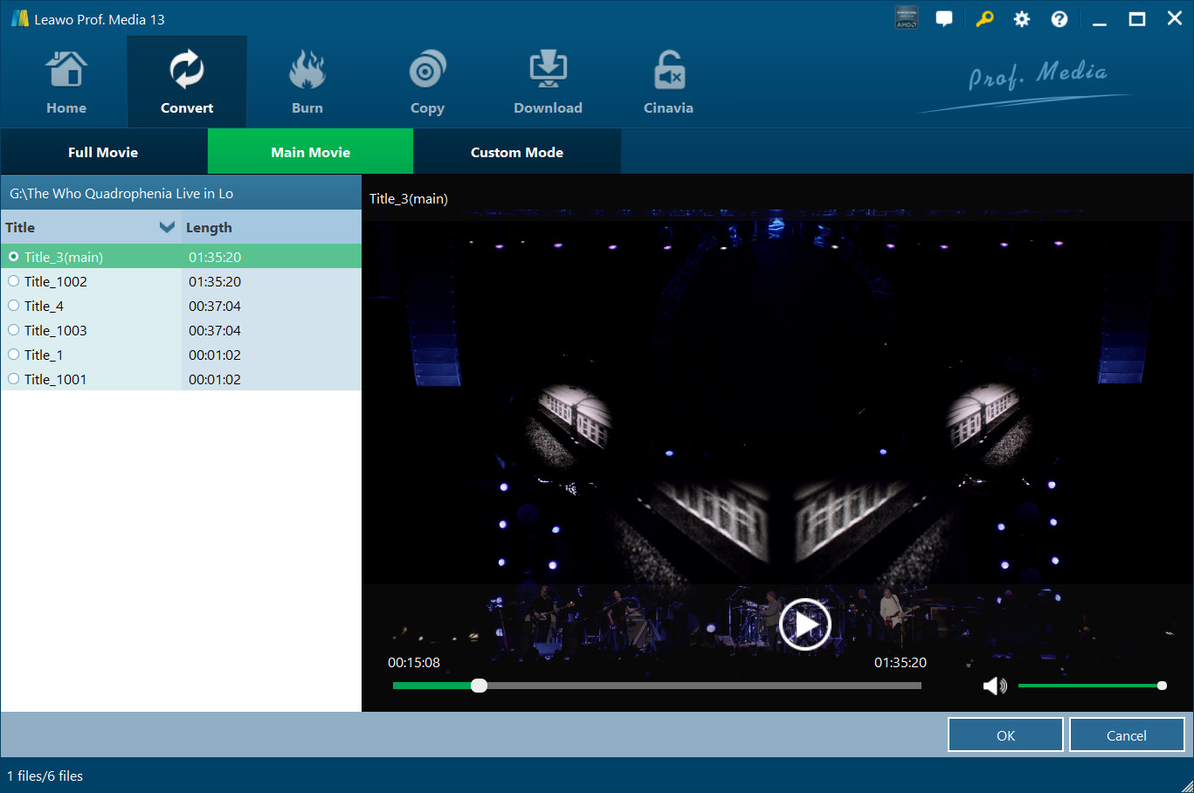Open the help question mark icon
1194x793 pixels.
point(1059,19)
